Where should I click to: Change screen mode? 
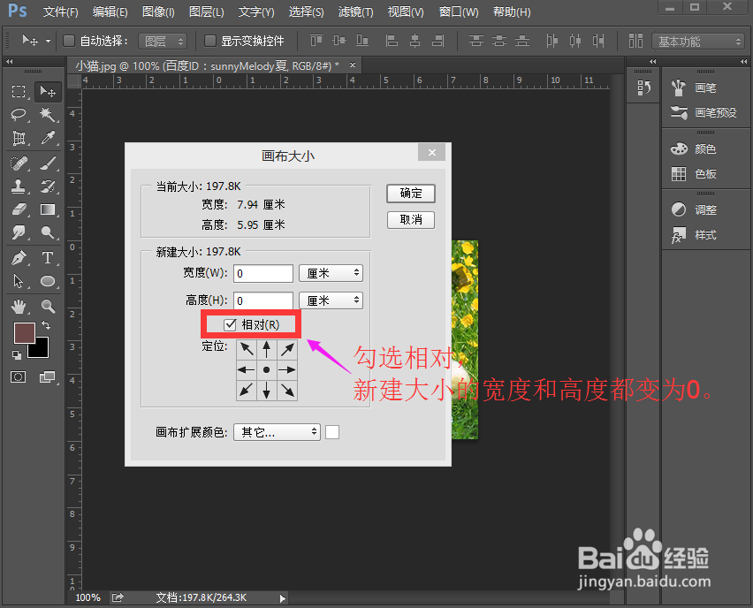click(47, 377)
